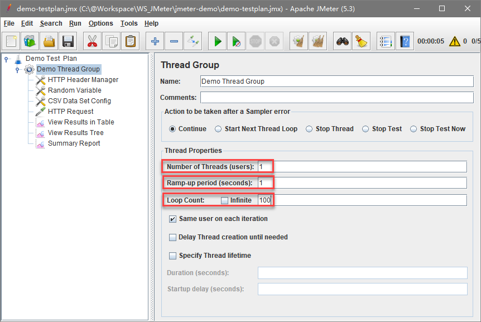
Task: Click the Paste clipboard icon
Action: tap(131, 41)
